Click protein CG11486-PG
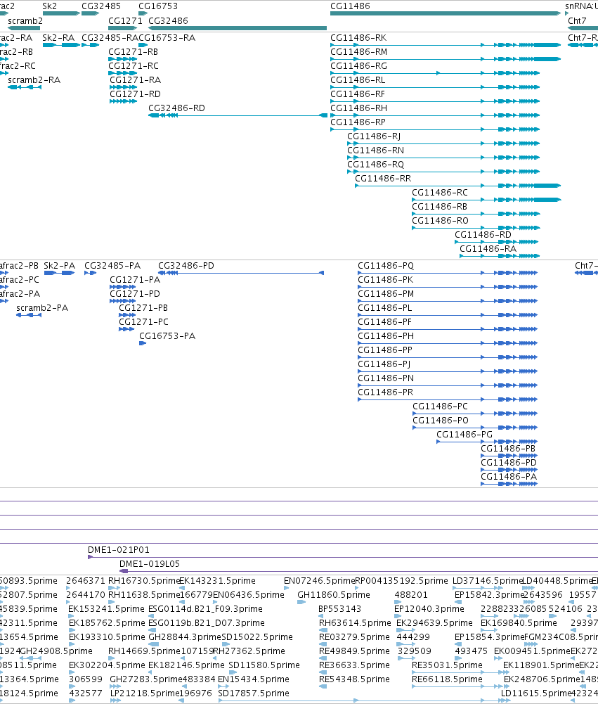 (x=464, y=435)
